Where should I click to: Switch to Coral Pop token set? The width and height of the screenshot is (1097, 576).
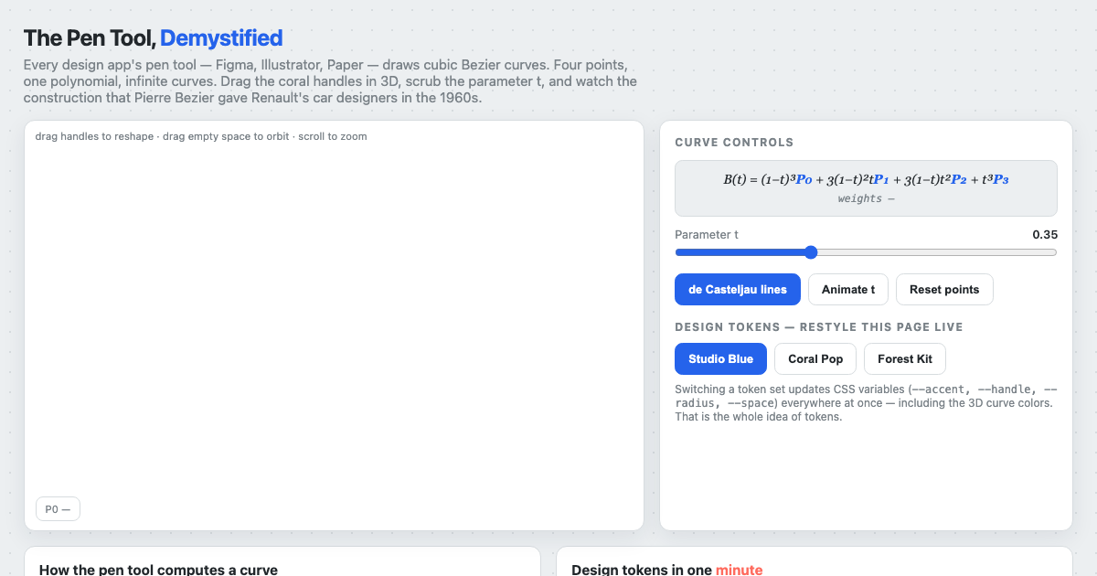tap(815, 358)
